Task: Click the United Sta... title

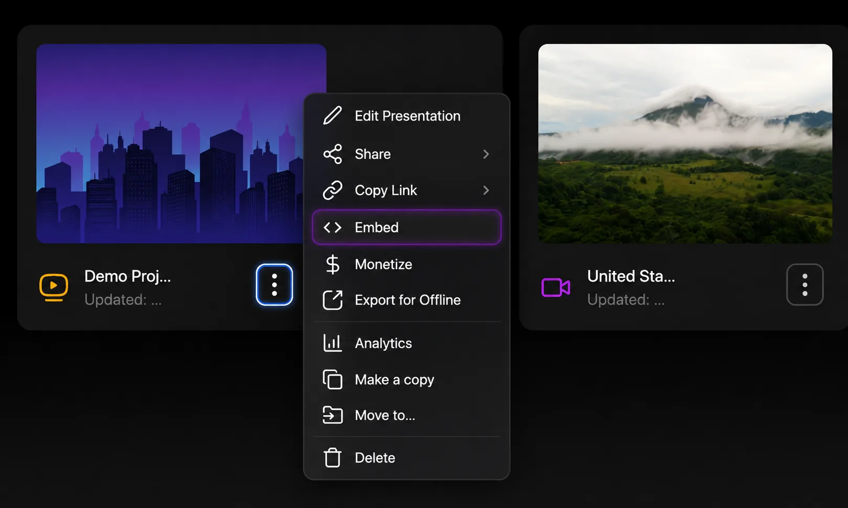Action: click(x=631, y=276)
